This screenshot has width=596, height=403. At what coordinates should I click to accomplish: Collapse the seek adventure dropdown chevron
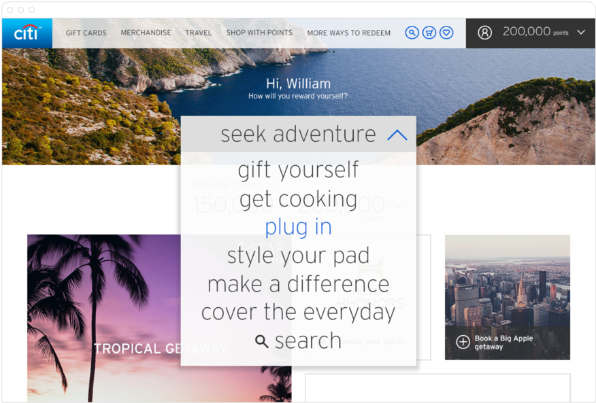(397, 135)
